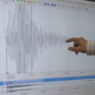Open the short dropdown before the red icon

pyautogui.click(x=82, y=8)
